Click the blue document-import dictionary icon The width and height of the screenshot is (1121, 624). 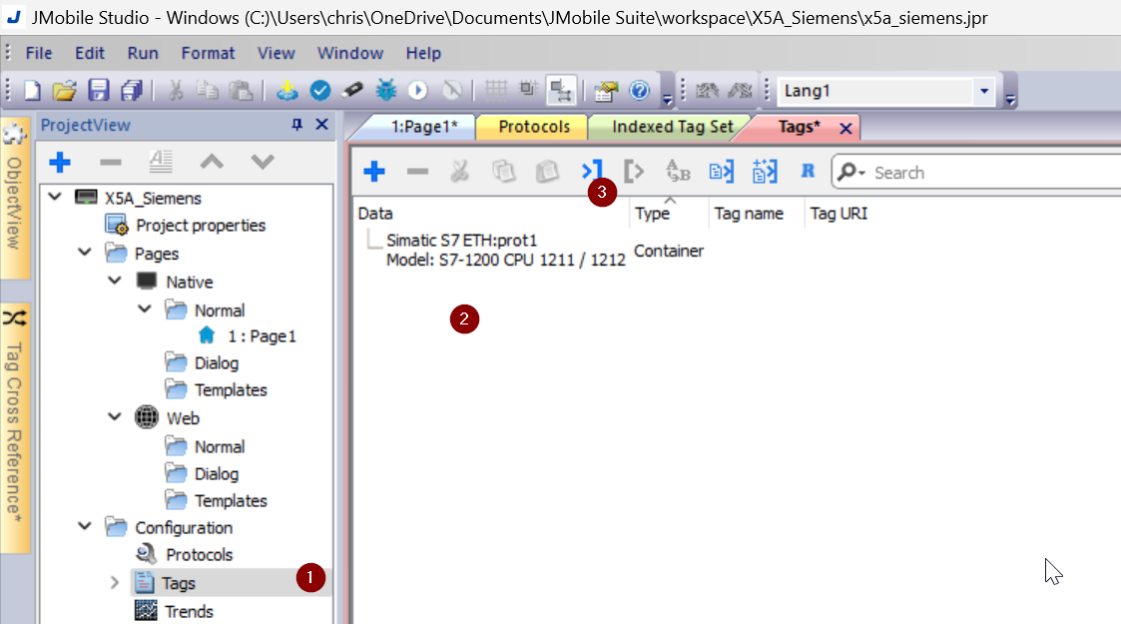click(x=722, y=172)
